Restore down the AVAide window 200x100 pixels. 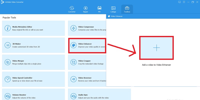pos(193,2)
